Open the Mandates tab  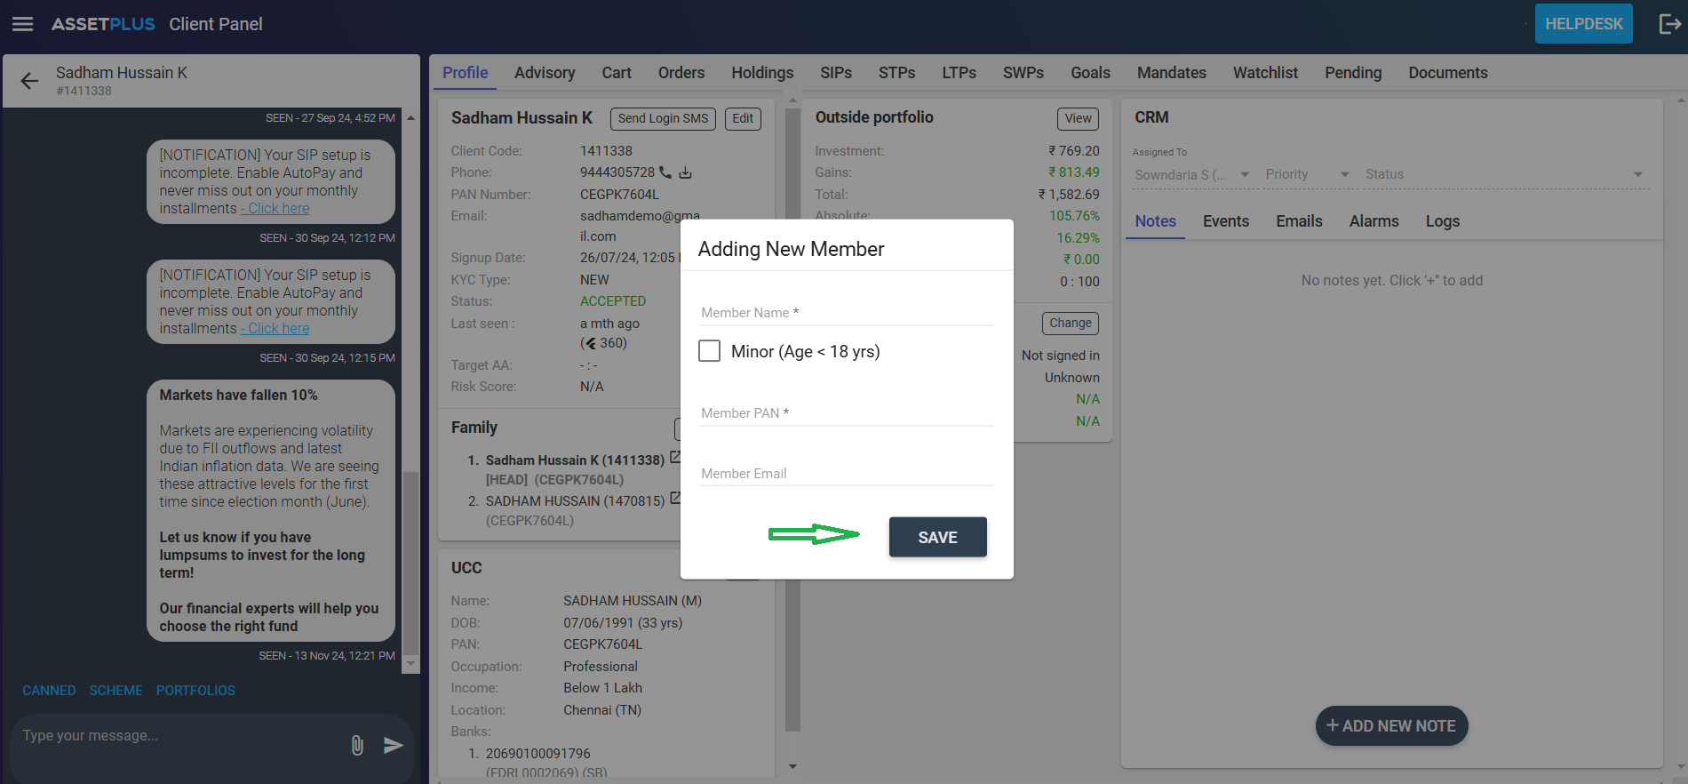pos(1172,73)
